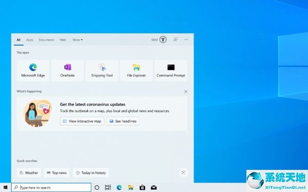This screenshot has width=308, height=192.
Task: Switch to the Documents tab
Action: [46, 40]
